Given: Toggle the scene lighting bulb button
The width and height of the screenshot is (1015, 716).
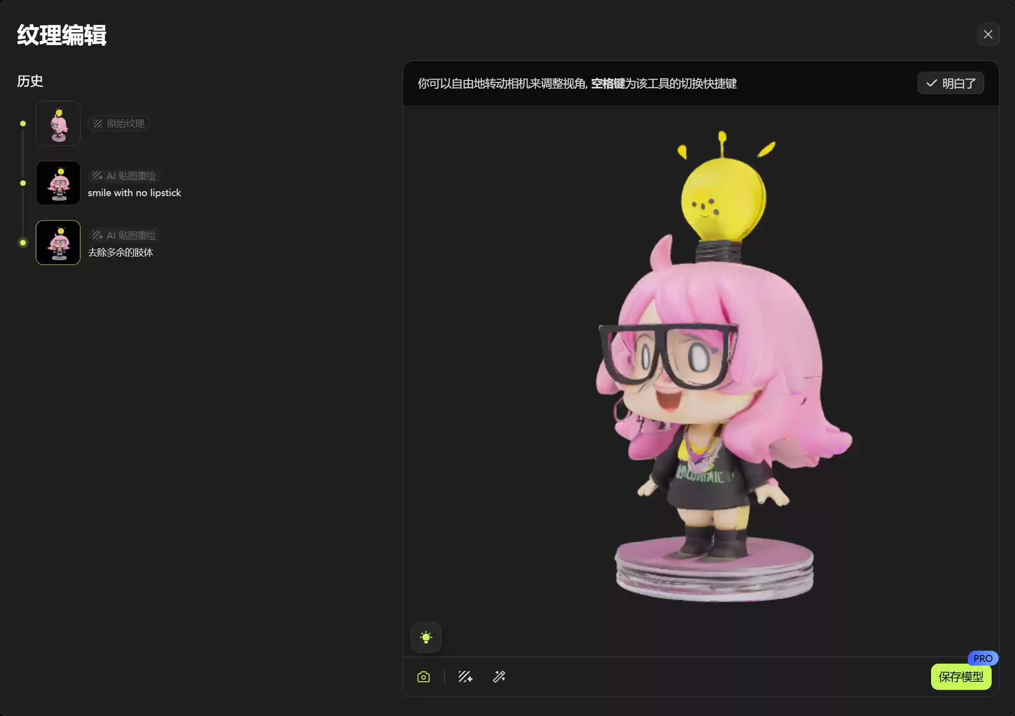Looking at the screenshot, I should (x=426, y=637).
